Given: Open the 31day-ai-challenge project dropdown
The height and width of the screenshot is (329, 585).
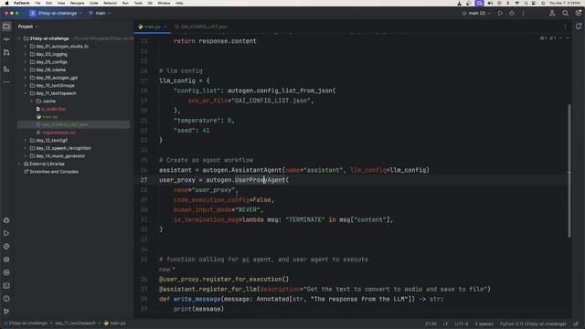Looking at the screenshot, I should click(56, 13).
